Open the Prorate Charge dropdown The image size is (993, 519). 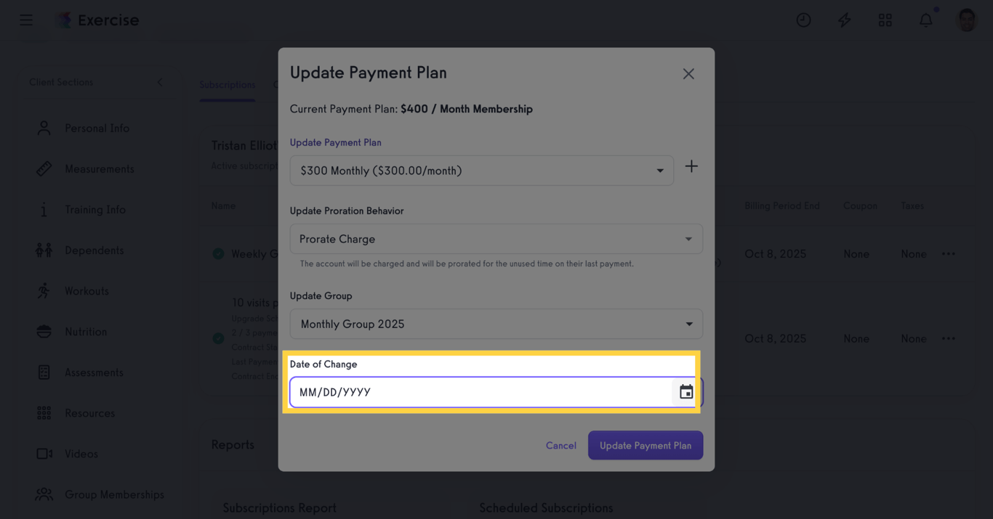tap(496, 239)
